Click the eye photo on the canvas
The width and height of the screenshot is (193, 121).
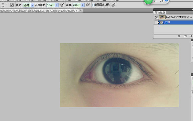(x=119, y=75)
